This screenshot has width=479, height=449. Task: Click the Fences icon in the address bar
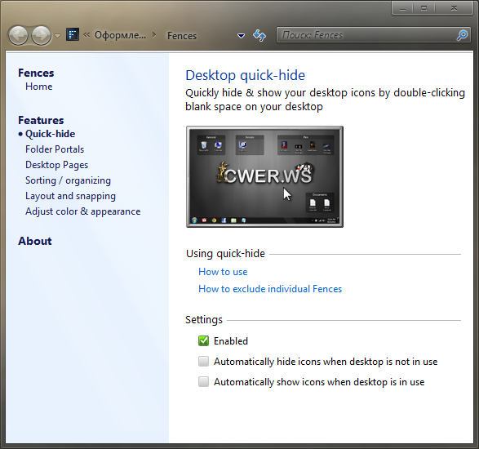73,34
